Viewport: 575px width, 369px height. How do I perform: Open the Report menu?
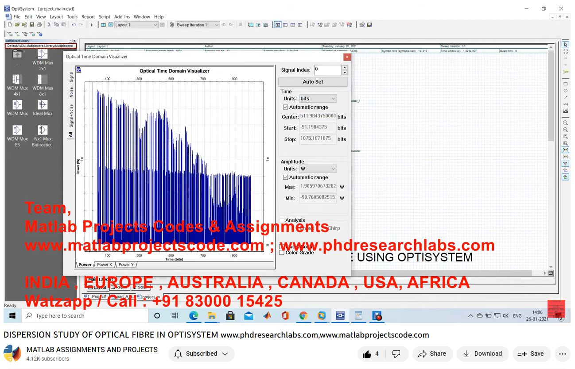point(88,17)
